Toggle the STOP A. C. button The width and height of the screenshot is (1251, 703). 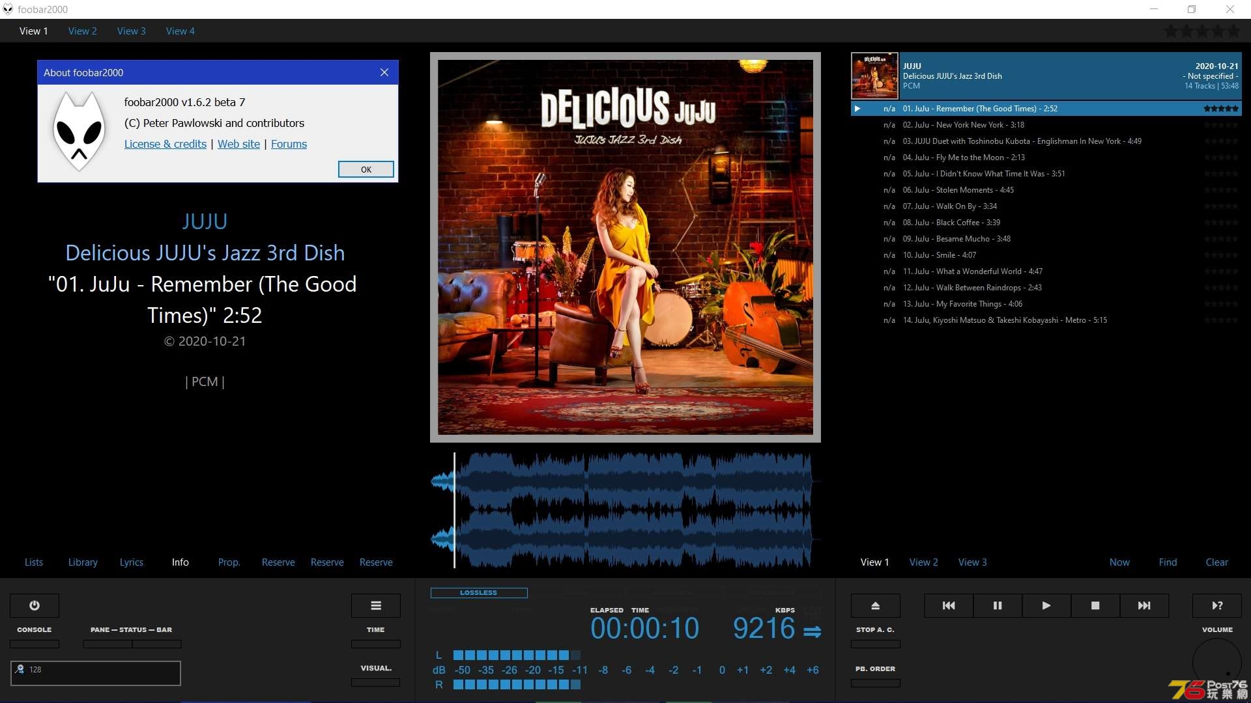(x=876, y=644)
